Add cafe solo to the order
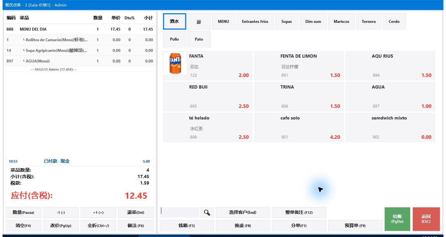Screen dimensions: 446x237 tap(299, 128)
